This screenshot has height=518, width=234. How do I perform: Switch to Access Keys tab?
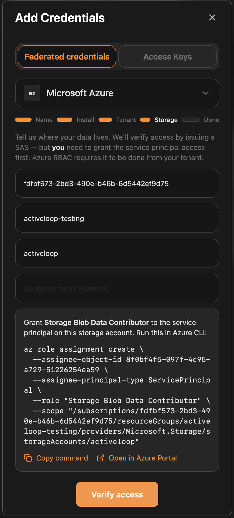click(x=168, y=56)
